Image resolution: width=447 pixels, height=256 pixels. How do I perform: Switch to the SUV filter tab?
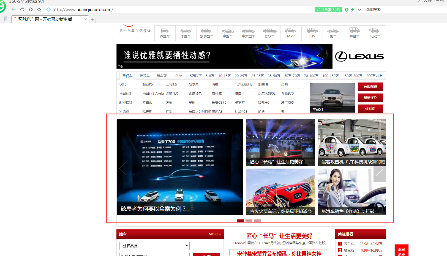click(179, 76)
